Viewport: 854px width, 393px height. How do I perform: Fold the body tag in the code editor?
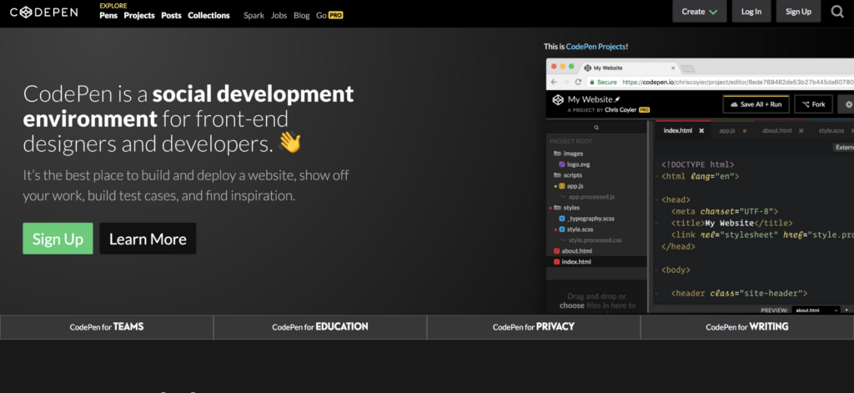point(656,270)
